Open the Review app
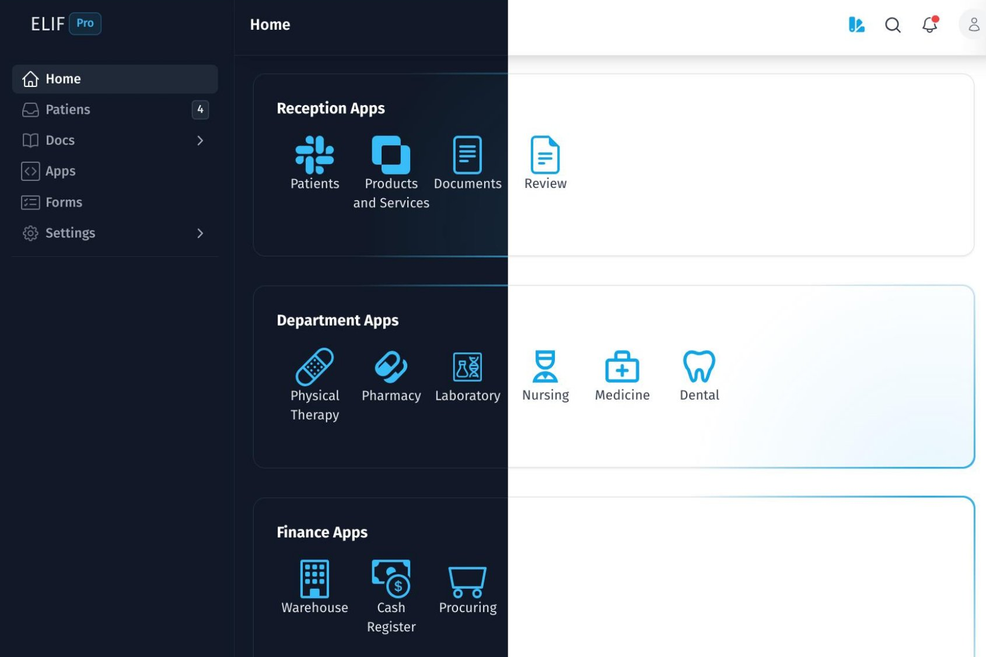This screenshot has width=986, height=657. click(545, 158)
